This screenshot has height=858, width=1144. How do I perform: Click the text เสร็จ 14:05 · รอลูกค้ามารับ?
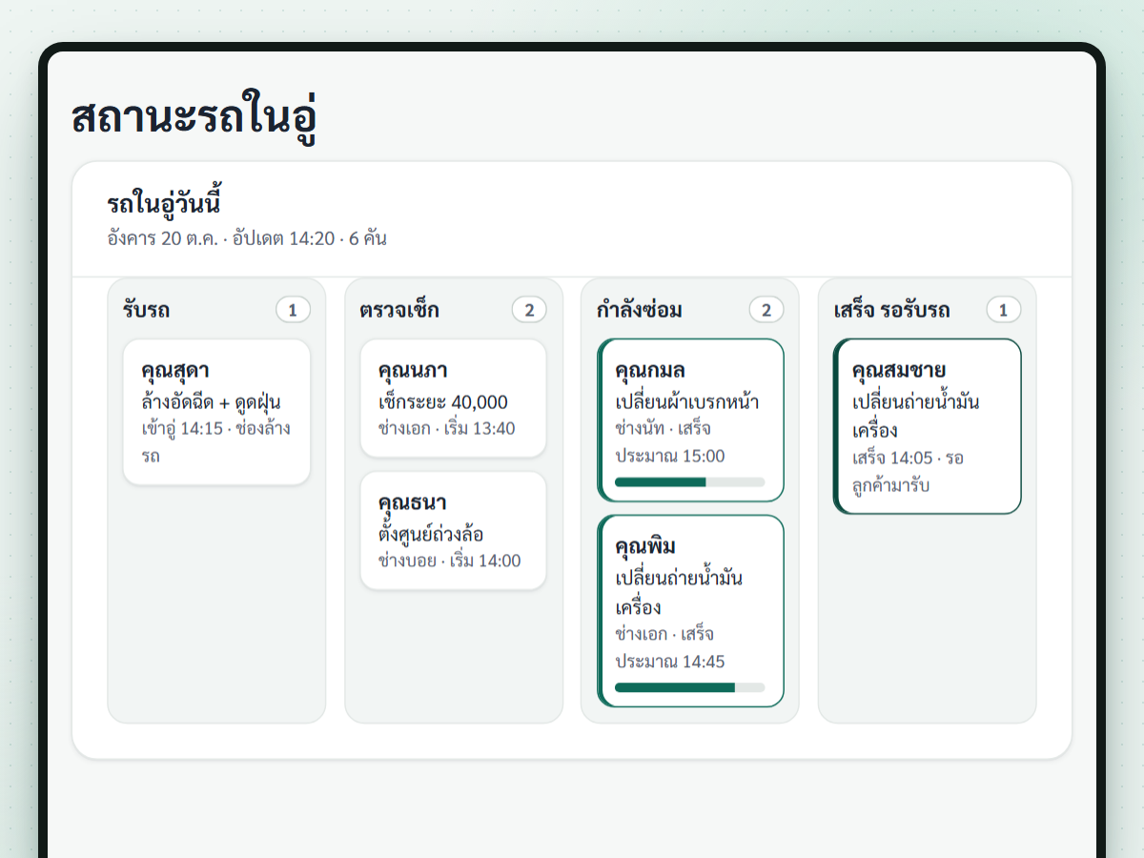[x=908, y=472]
